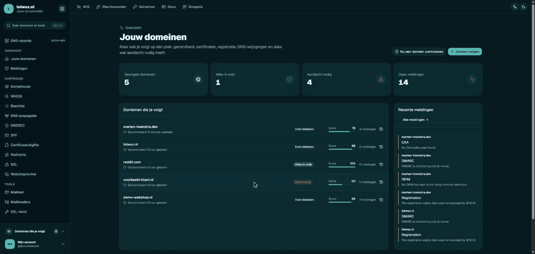
Task: Click history icon for demo-webshop.nl row
Action: 381,200
